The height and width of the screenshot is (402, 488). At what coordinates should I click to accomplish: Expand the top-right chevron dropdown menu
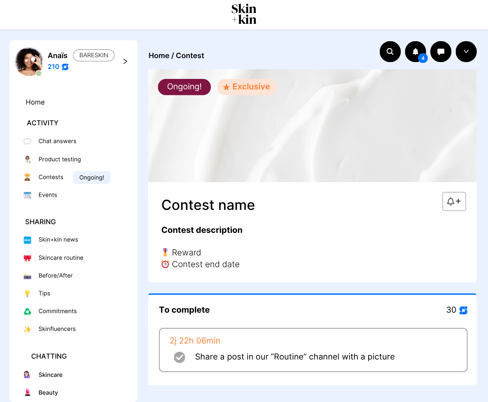466,52
